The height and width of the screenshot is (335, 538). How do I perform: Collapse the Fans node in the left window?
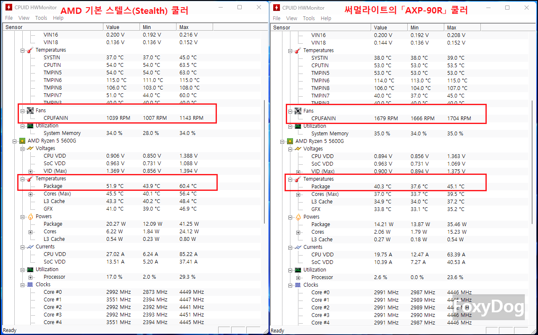pyautogui.click(x=23, y=111)
